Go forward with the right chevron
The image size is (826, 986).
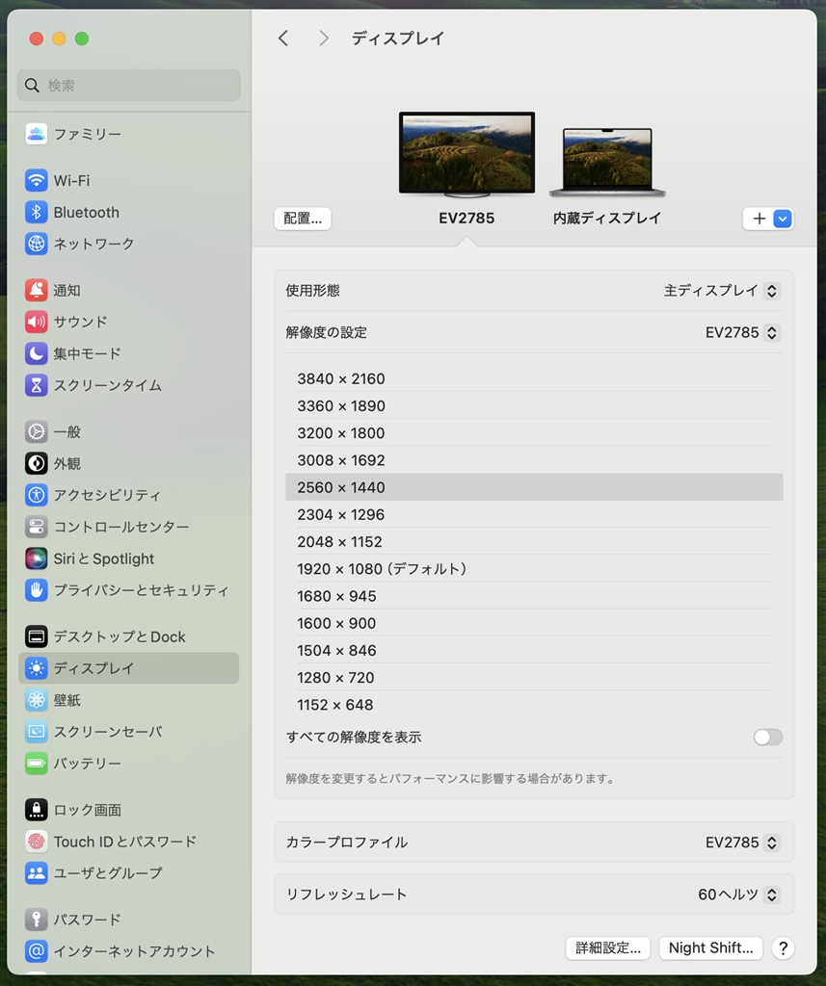(x=324, y=39)
